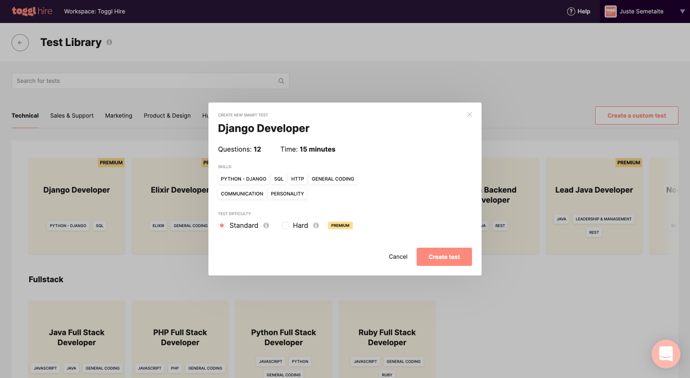Image resolution: width=690 pixels, height=378 pixels.
Task: Click the Juste Semetaite profile avatar
Action: (x=610, y=11)
